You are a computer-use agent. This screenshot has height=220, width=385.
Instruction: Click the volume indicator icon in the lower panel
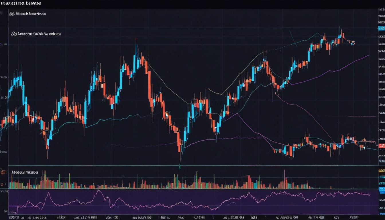tap(2, 172)
